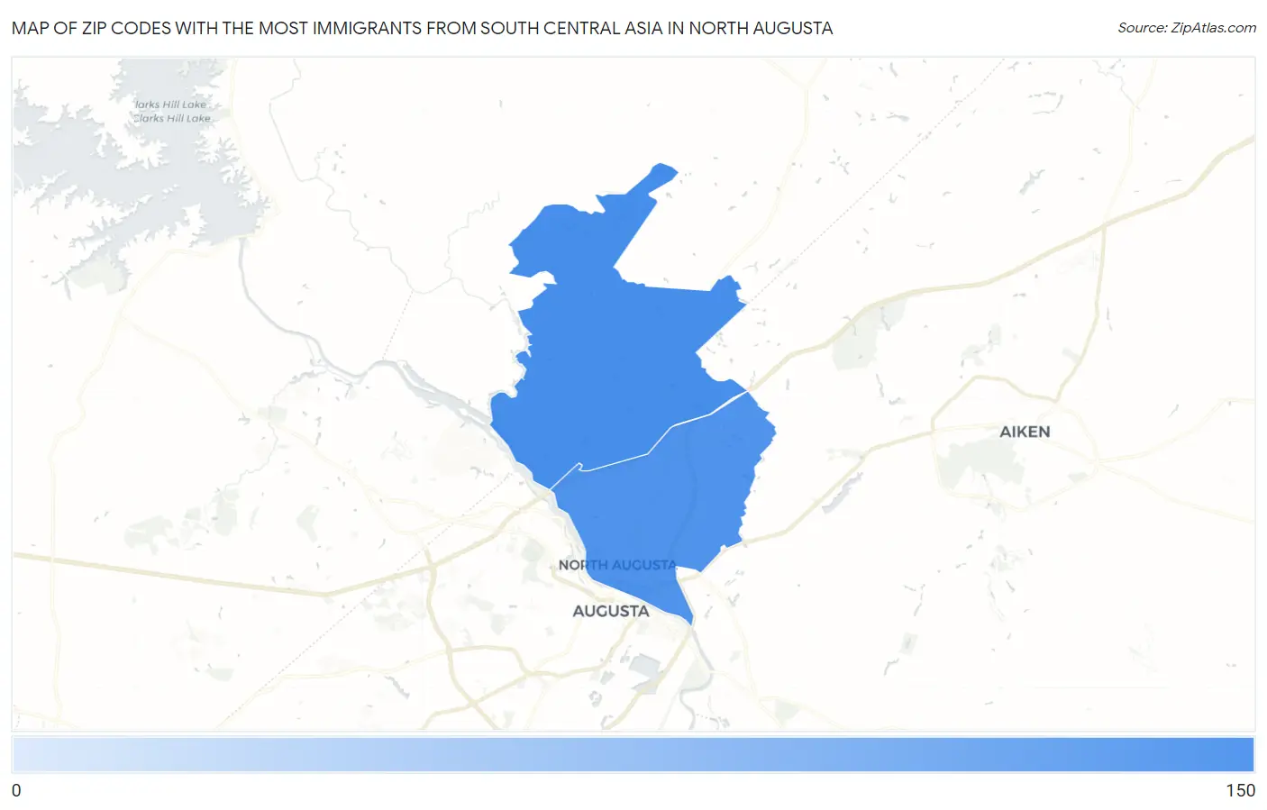Viewport: 1267px width, 810px height.
Task: Click the AIKEN city label
Action: (x=1025, y=432)
